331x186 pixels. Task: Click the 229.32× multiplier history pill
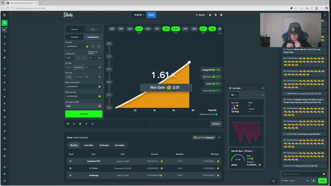[x=176, y=29]
